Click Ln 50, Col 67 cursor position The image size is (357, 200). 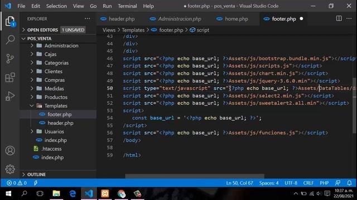239,183
